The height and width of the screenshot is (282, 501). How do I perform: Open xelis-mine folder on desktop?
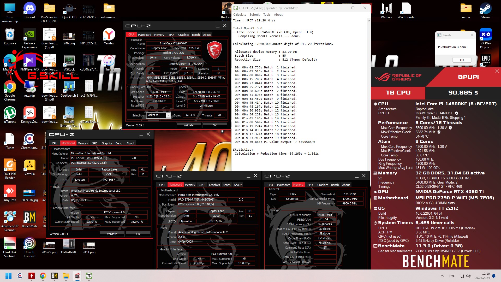tap(109, 10)
